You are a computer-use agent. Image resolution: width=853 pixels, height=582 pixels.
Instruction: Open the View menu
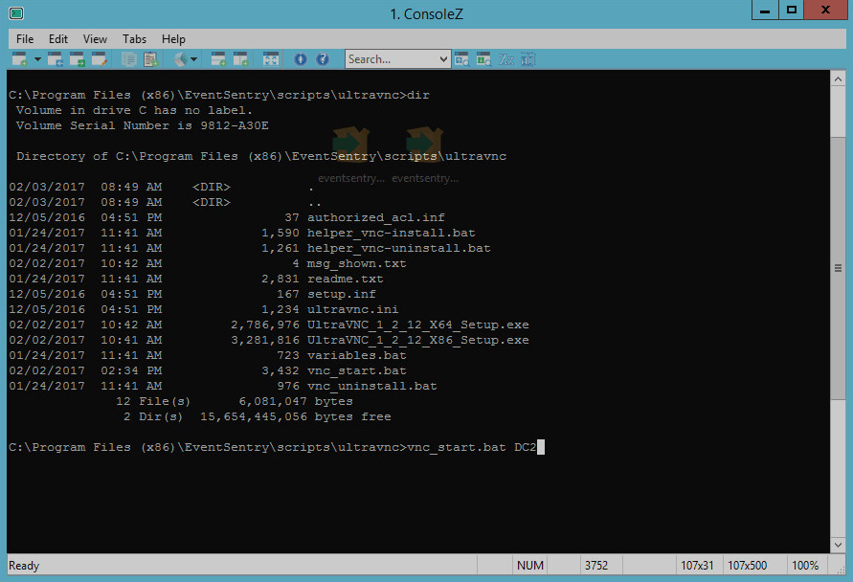(95, 39)
